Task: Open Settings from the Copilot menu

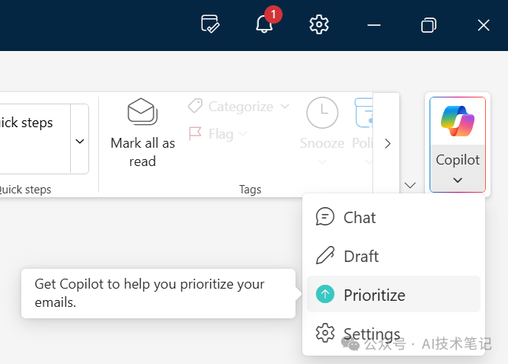Action: (393, 334)
